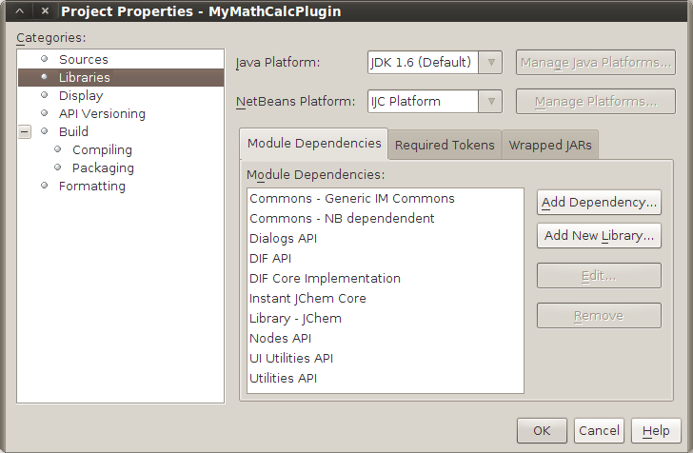The width and height of the screenshot is (693, 453).
Task: Open Help for this dialog
Action: [x=656, y=430]
